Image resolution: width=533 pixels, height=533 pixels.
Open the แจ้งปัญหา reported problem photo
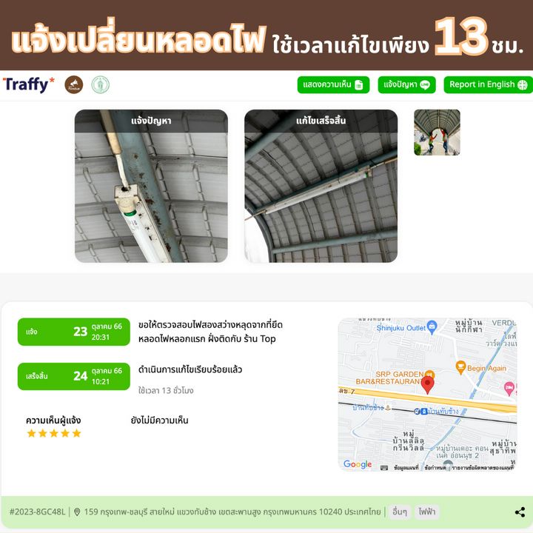point(151,186)
